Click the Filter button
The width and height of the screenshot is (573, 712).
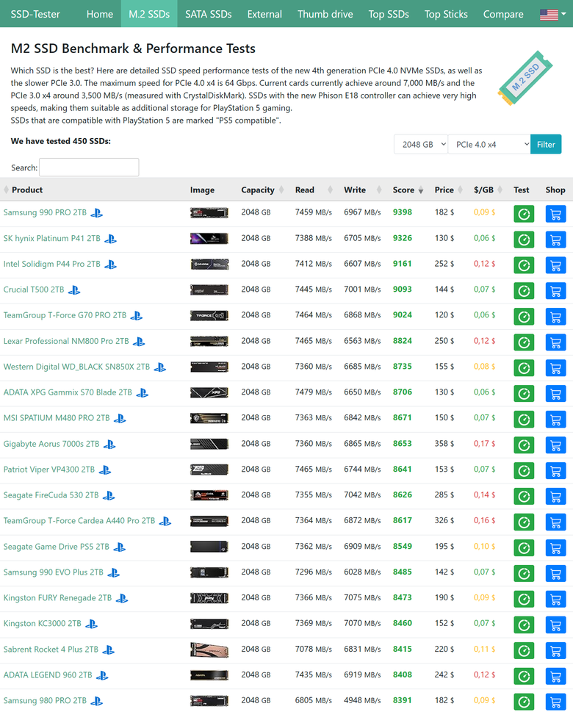coord(546,145)
